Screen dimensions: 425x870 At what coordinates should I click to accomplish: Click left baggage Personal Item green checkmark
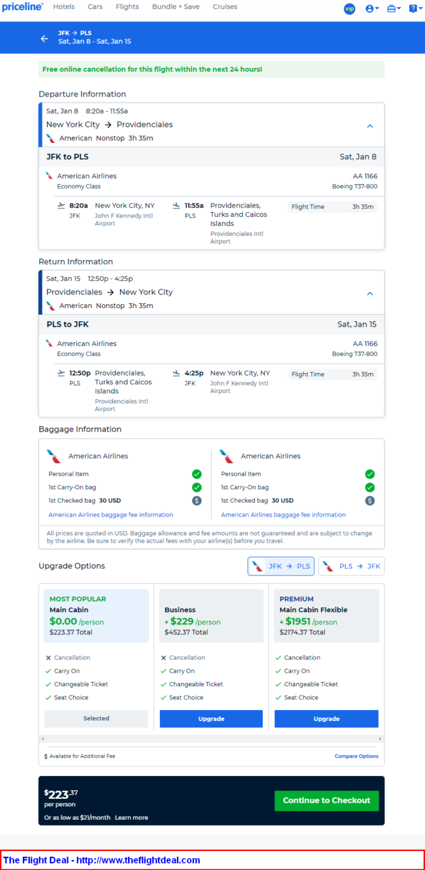click(197, 474)
